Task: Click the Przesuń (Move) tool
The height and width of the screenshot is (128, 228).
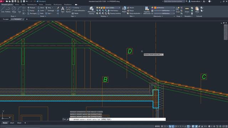Action: [31, 8]
